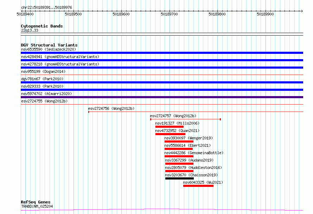Click ruler position 50189600
Screen dimensions: 313x214
[x=121, y=14]
